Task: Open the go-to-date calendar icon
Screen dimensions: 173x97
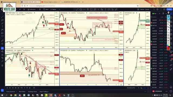Action: 34,88
